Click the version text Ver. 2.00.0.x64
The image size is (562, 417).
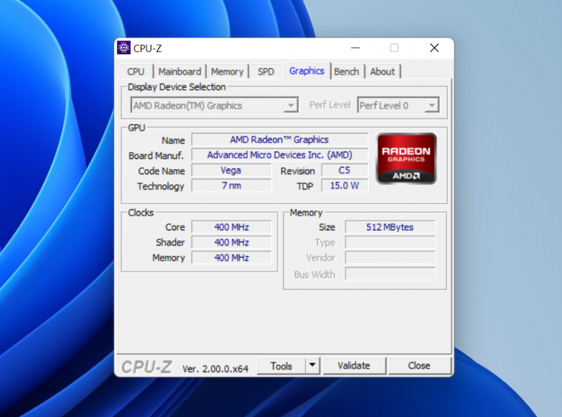click(215, 369)
